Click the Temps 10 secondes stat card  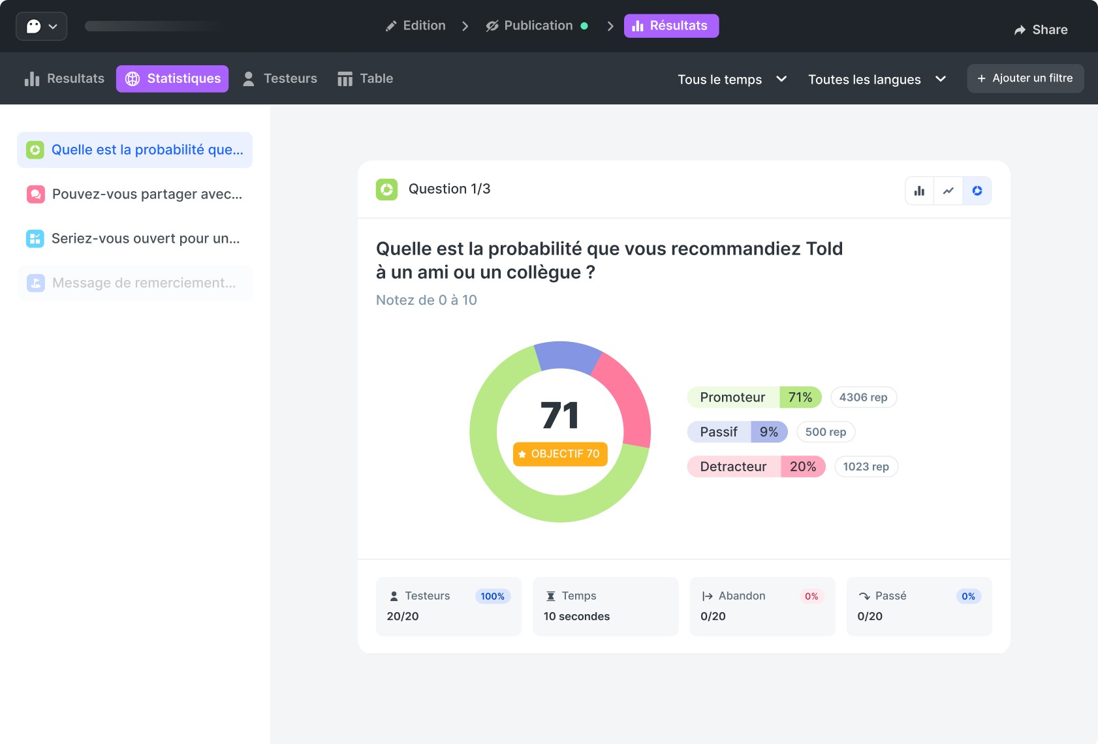(605, 606)
